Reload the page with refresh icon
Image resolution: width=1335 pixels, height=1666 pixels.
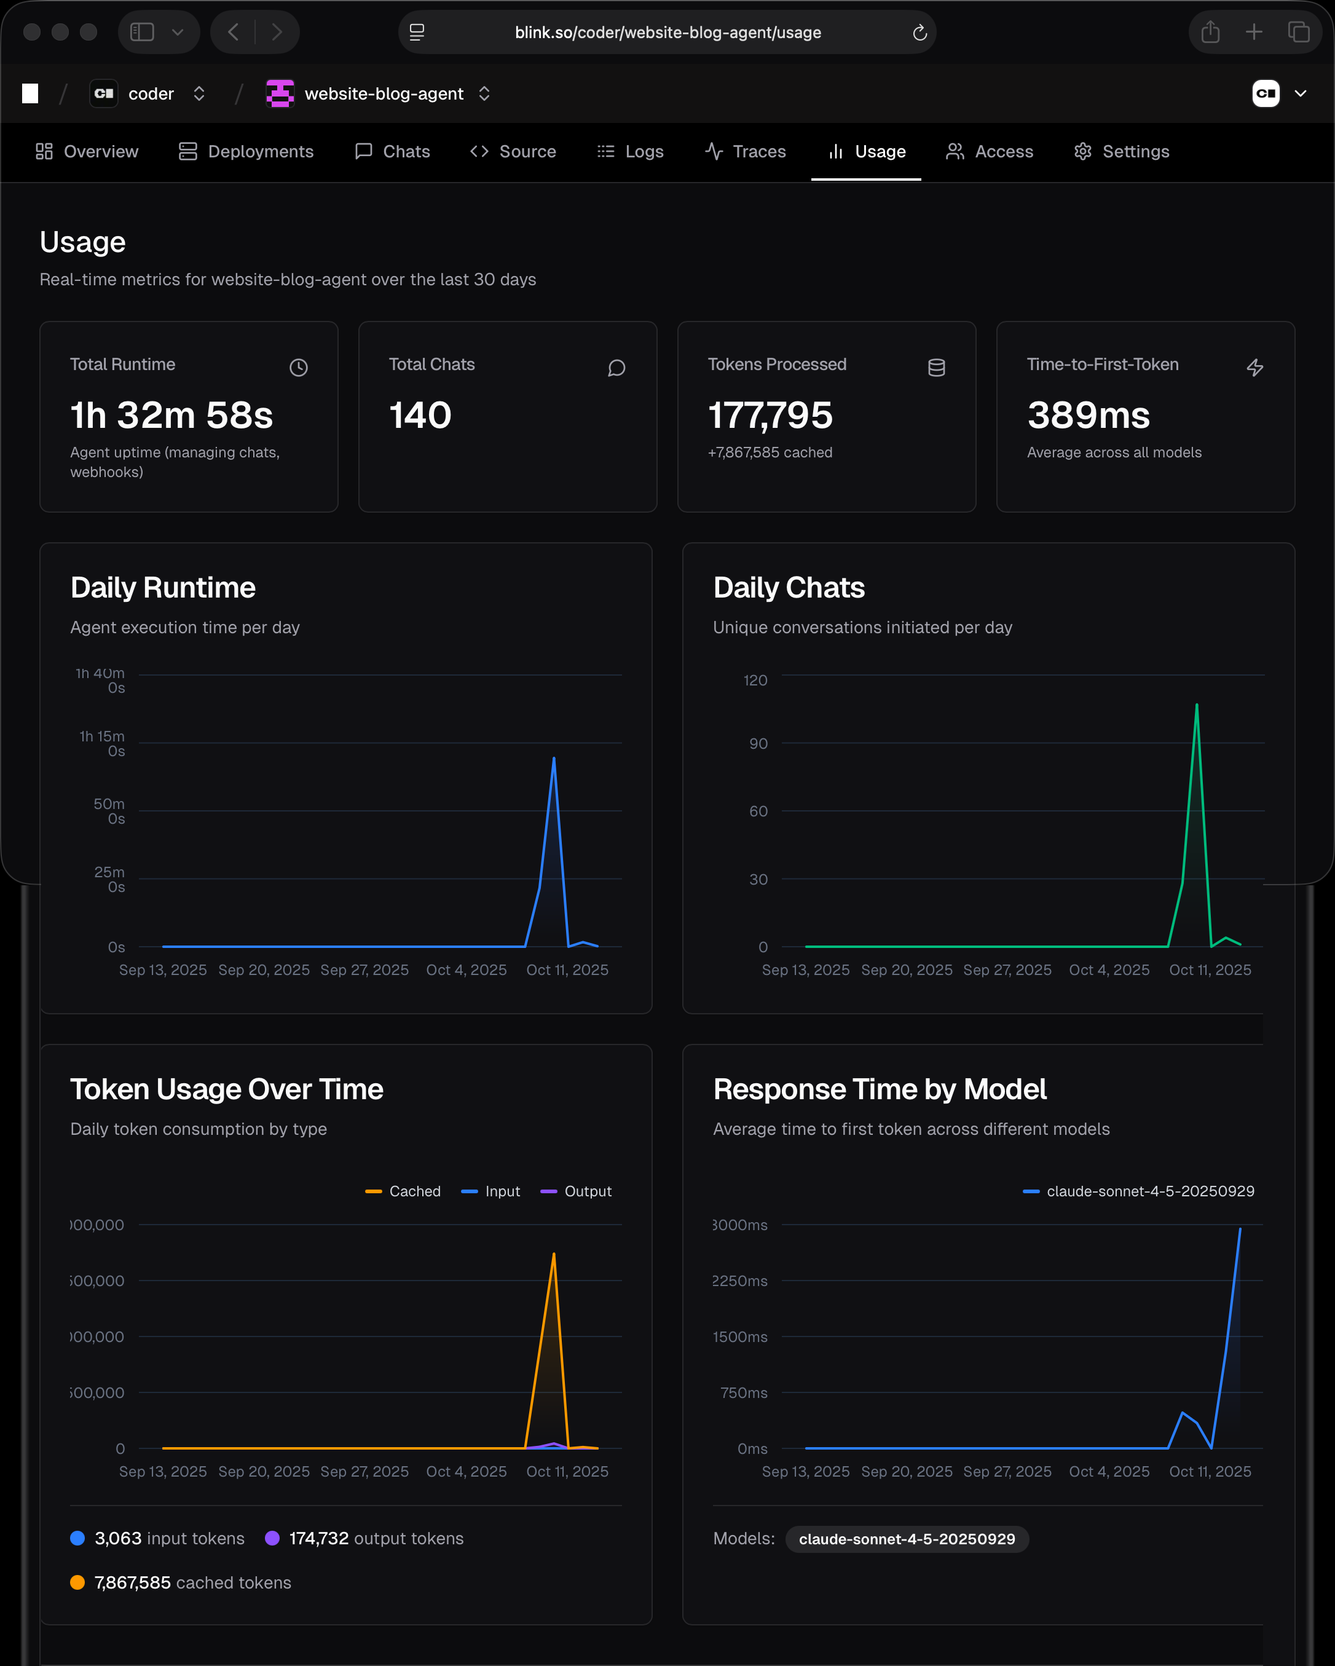[x=920, y=33]
